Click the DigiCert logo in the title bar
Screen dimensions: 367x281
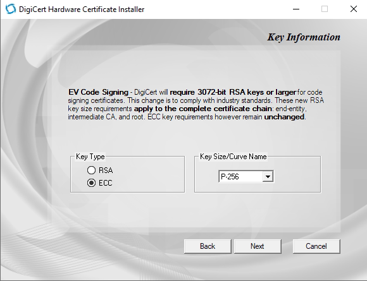tap(11, 9)
